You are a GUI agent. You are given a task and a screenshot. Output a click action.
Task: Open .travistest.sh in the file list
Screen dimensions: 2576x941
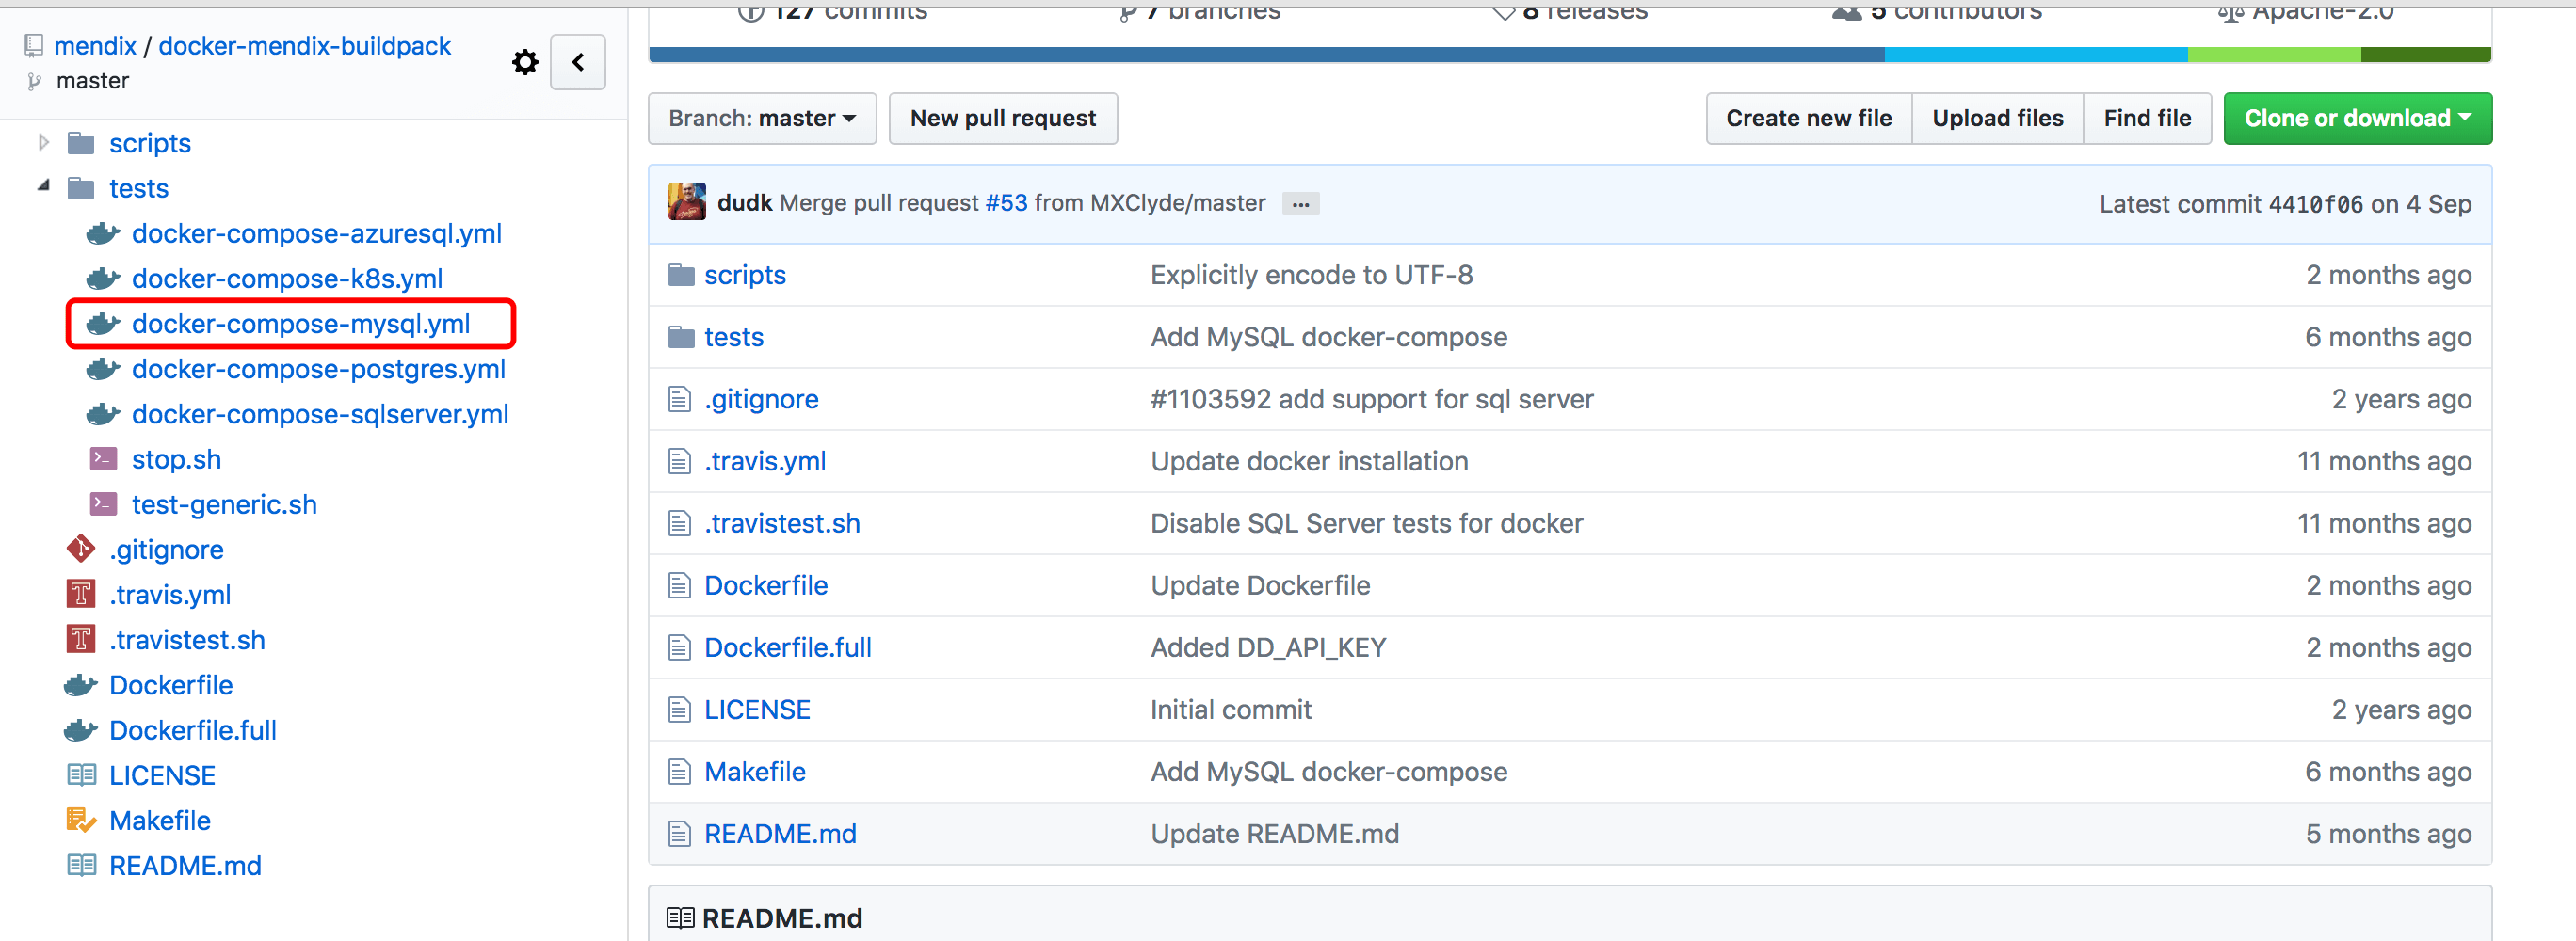point(783,522)
